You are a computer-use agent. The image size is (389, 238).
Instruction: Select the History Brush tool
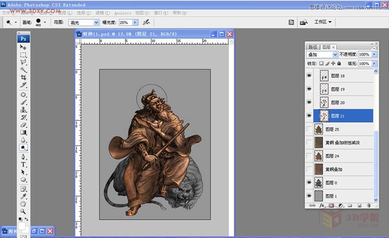[23, 117]
